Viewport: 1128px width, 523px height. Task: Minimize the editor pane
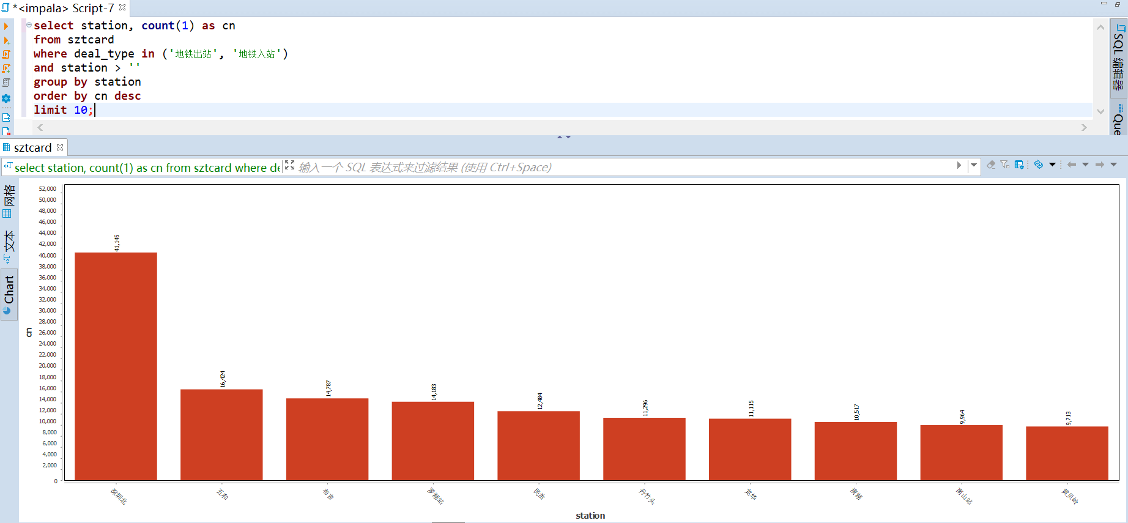pos(1104,4)
